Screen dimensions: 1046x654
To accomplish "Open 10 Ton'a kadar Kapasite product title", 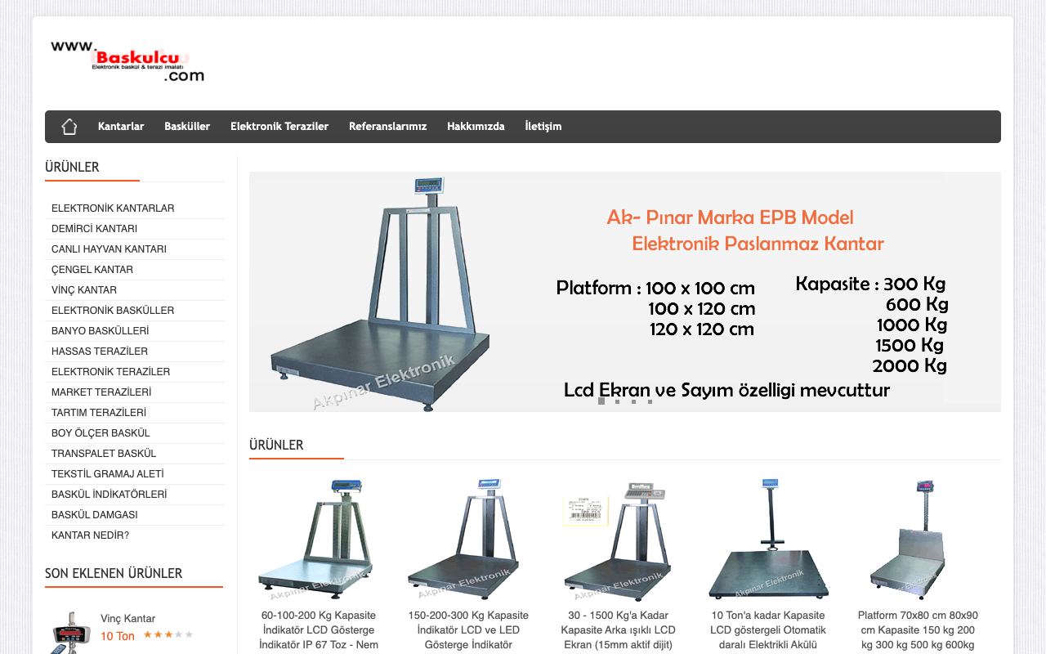I will [768, 630].
